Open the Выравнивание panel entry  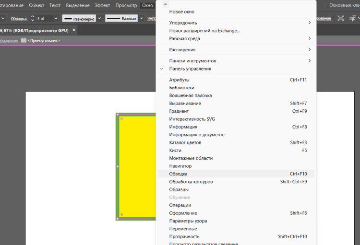(x=236, y=103)
